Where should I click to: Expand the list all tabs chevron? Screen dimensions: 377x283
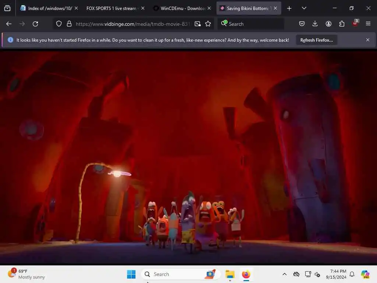coord(304,8)
